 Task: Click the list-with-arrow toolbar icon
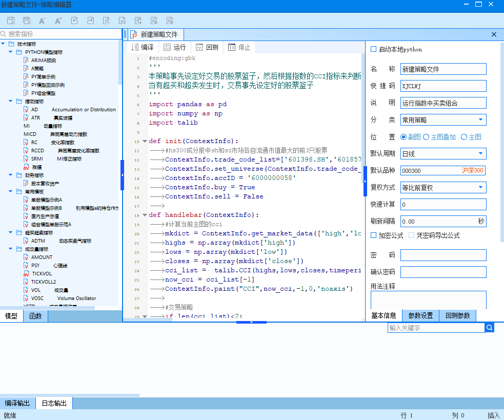(138, 21)
